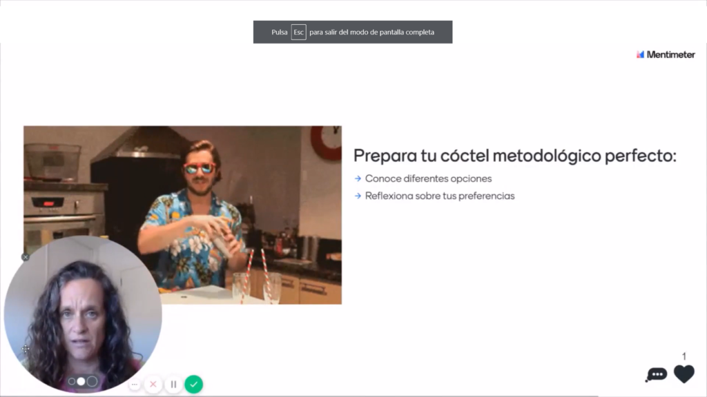This screenshot has width=707, height=397.
Task: Close the webcam bubble with X icon
Action: click(26, 257)
